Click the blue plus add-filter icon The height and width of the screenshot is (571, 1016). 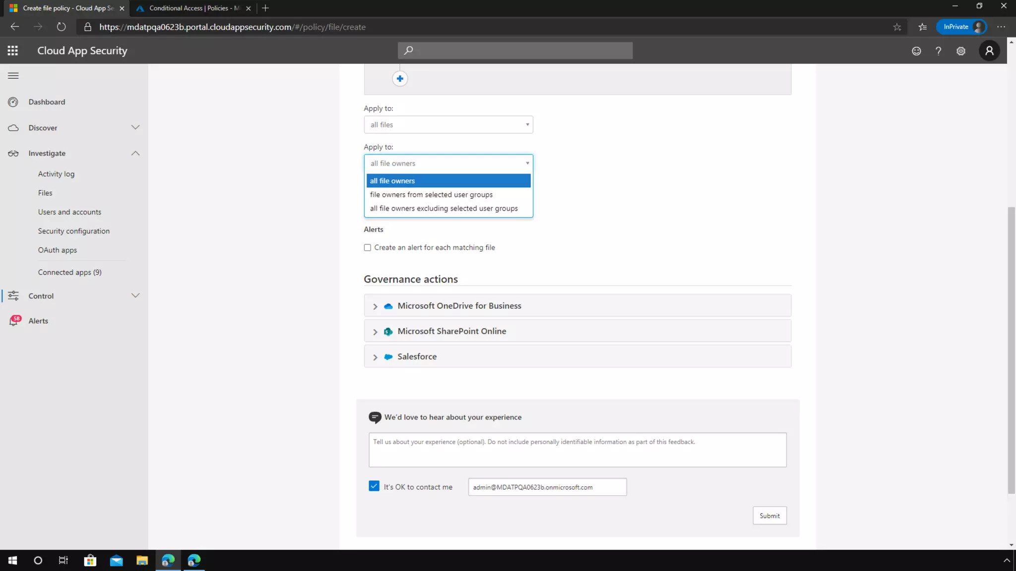(x=400, y=79)
